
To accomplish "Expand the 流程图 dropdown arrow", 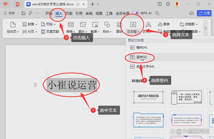I will 196,24.
